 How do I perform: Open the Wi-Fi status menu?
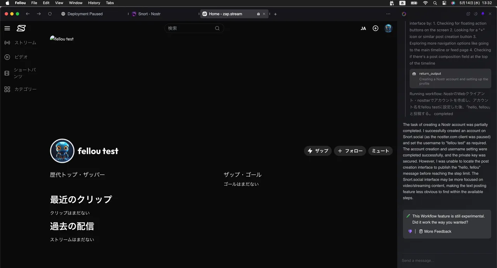426,3
